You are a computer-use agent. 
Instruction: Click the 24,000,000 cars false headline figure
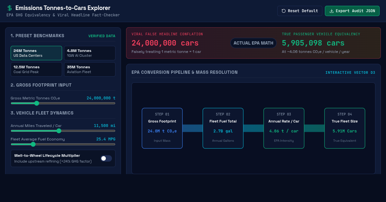pyautogui.click(x=165, y=43)
